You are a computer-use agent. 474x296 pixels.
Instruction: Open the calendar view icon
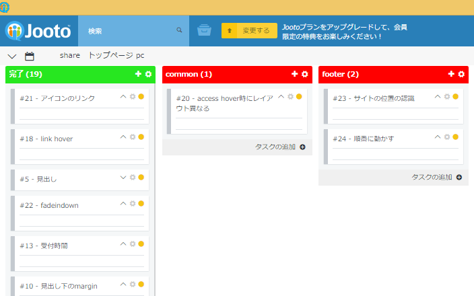pos(30,57)
